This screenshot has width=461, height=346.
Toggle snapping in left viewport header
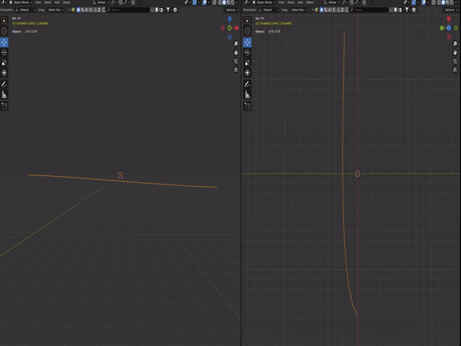121,2
